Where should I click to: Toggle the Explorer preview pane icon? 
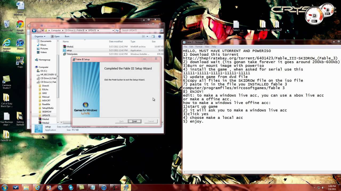coord(153,36)
